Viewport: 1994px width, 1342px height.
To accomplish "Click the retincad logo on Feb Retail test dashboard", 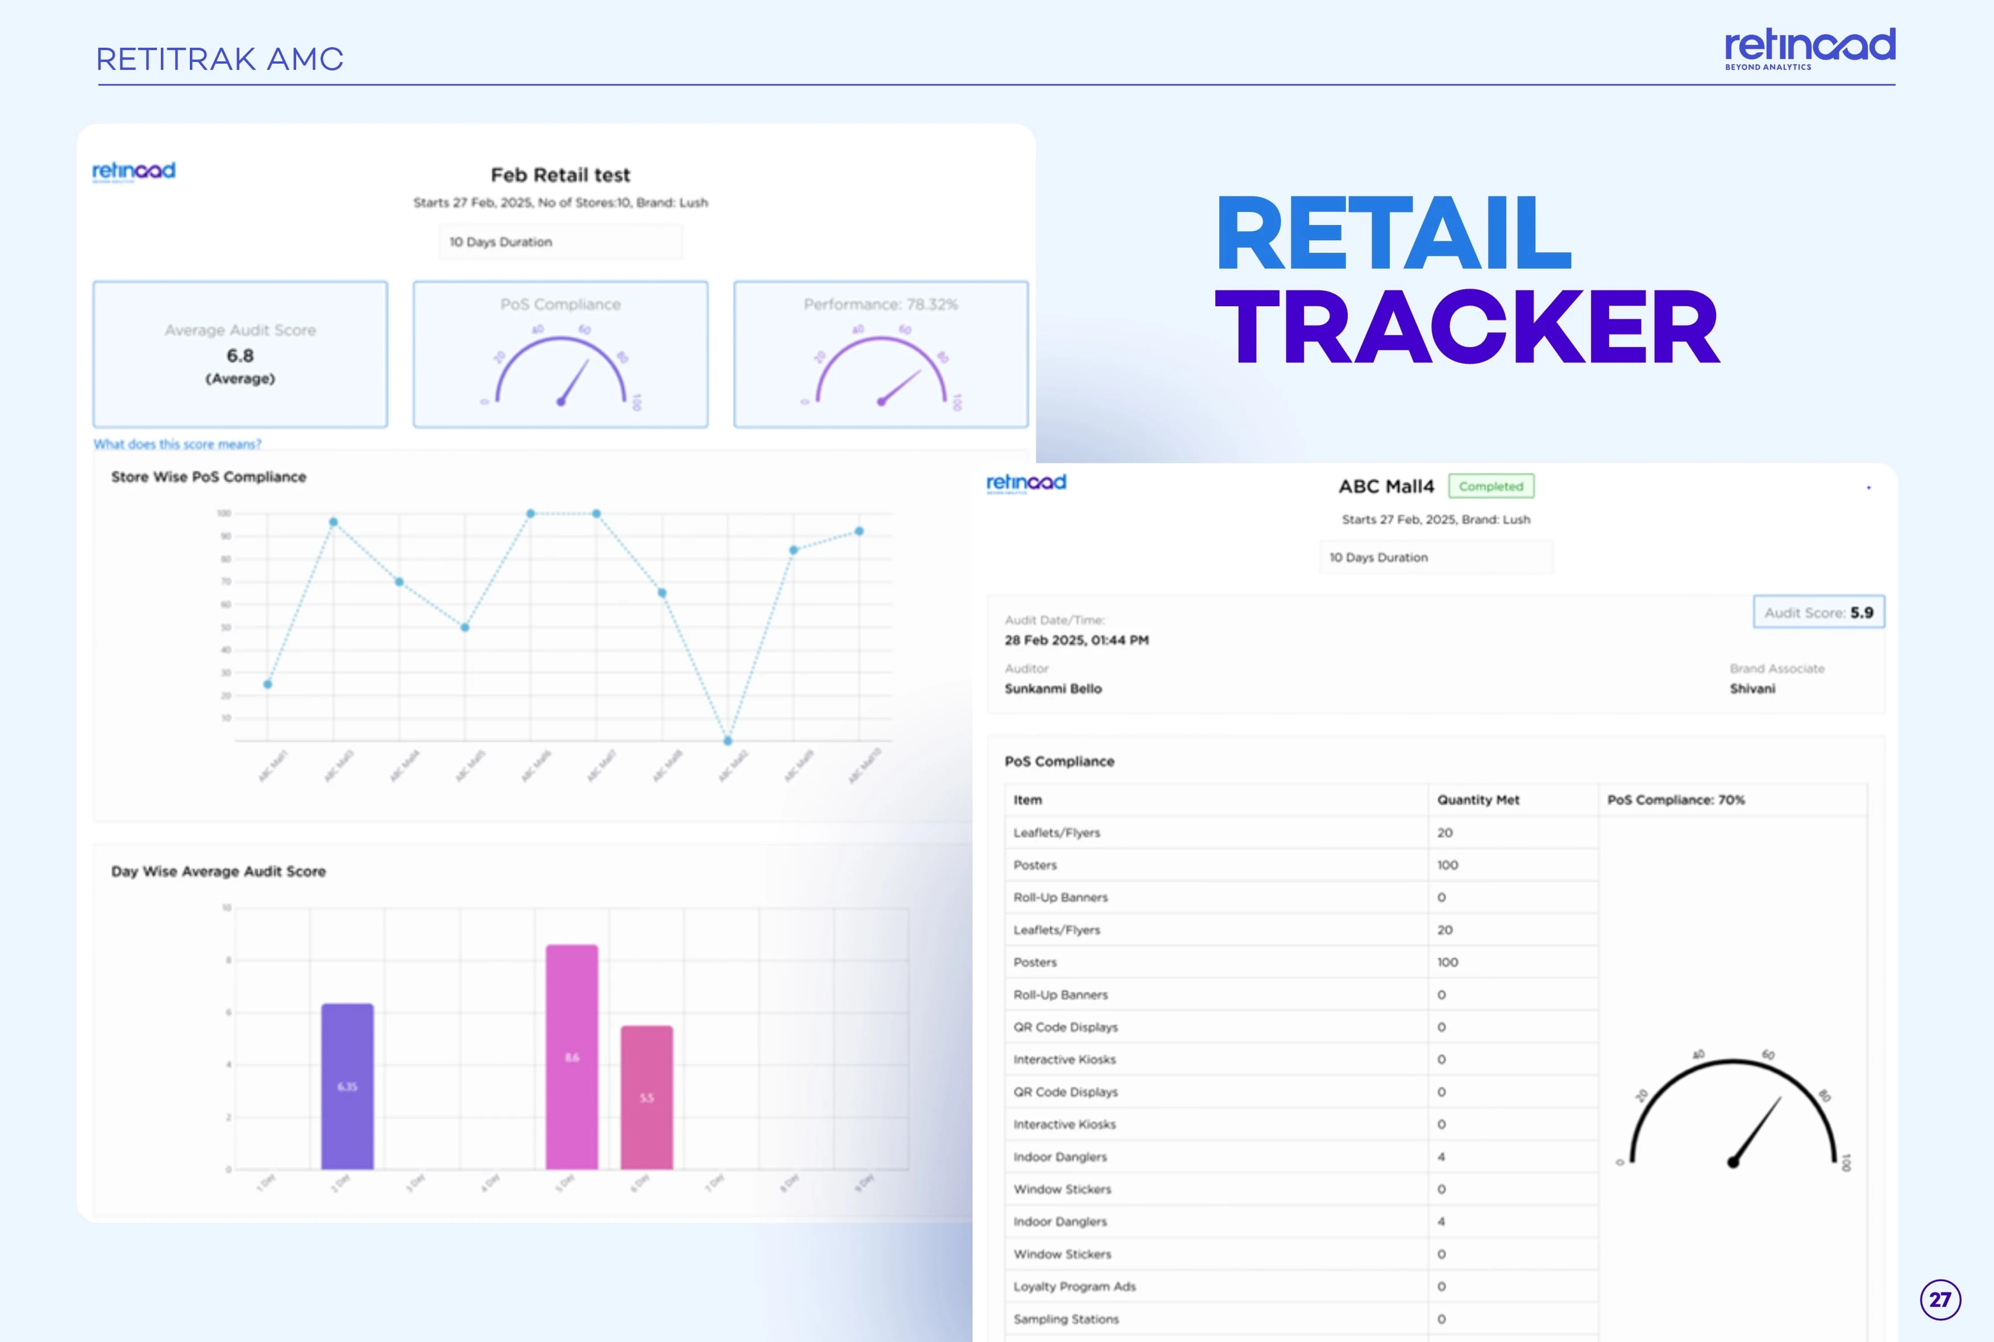I will tap(134, 171).
